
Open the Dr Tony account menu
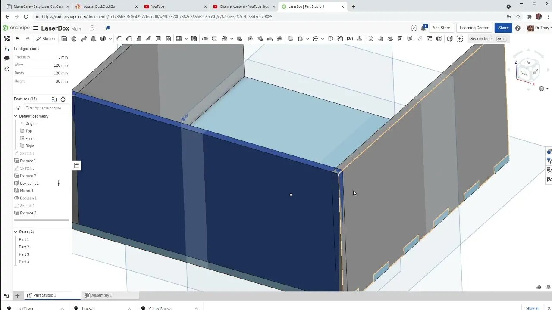tap(538, 28)
